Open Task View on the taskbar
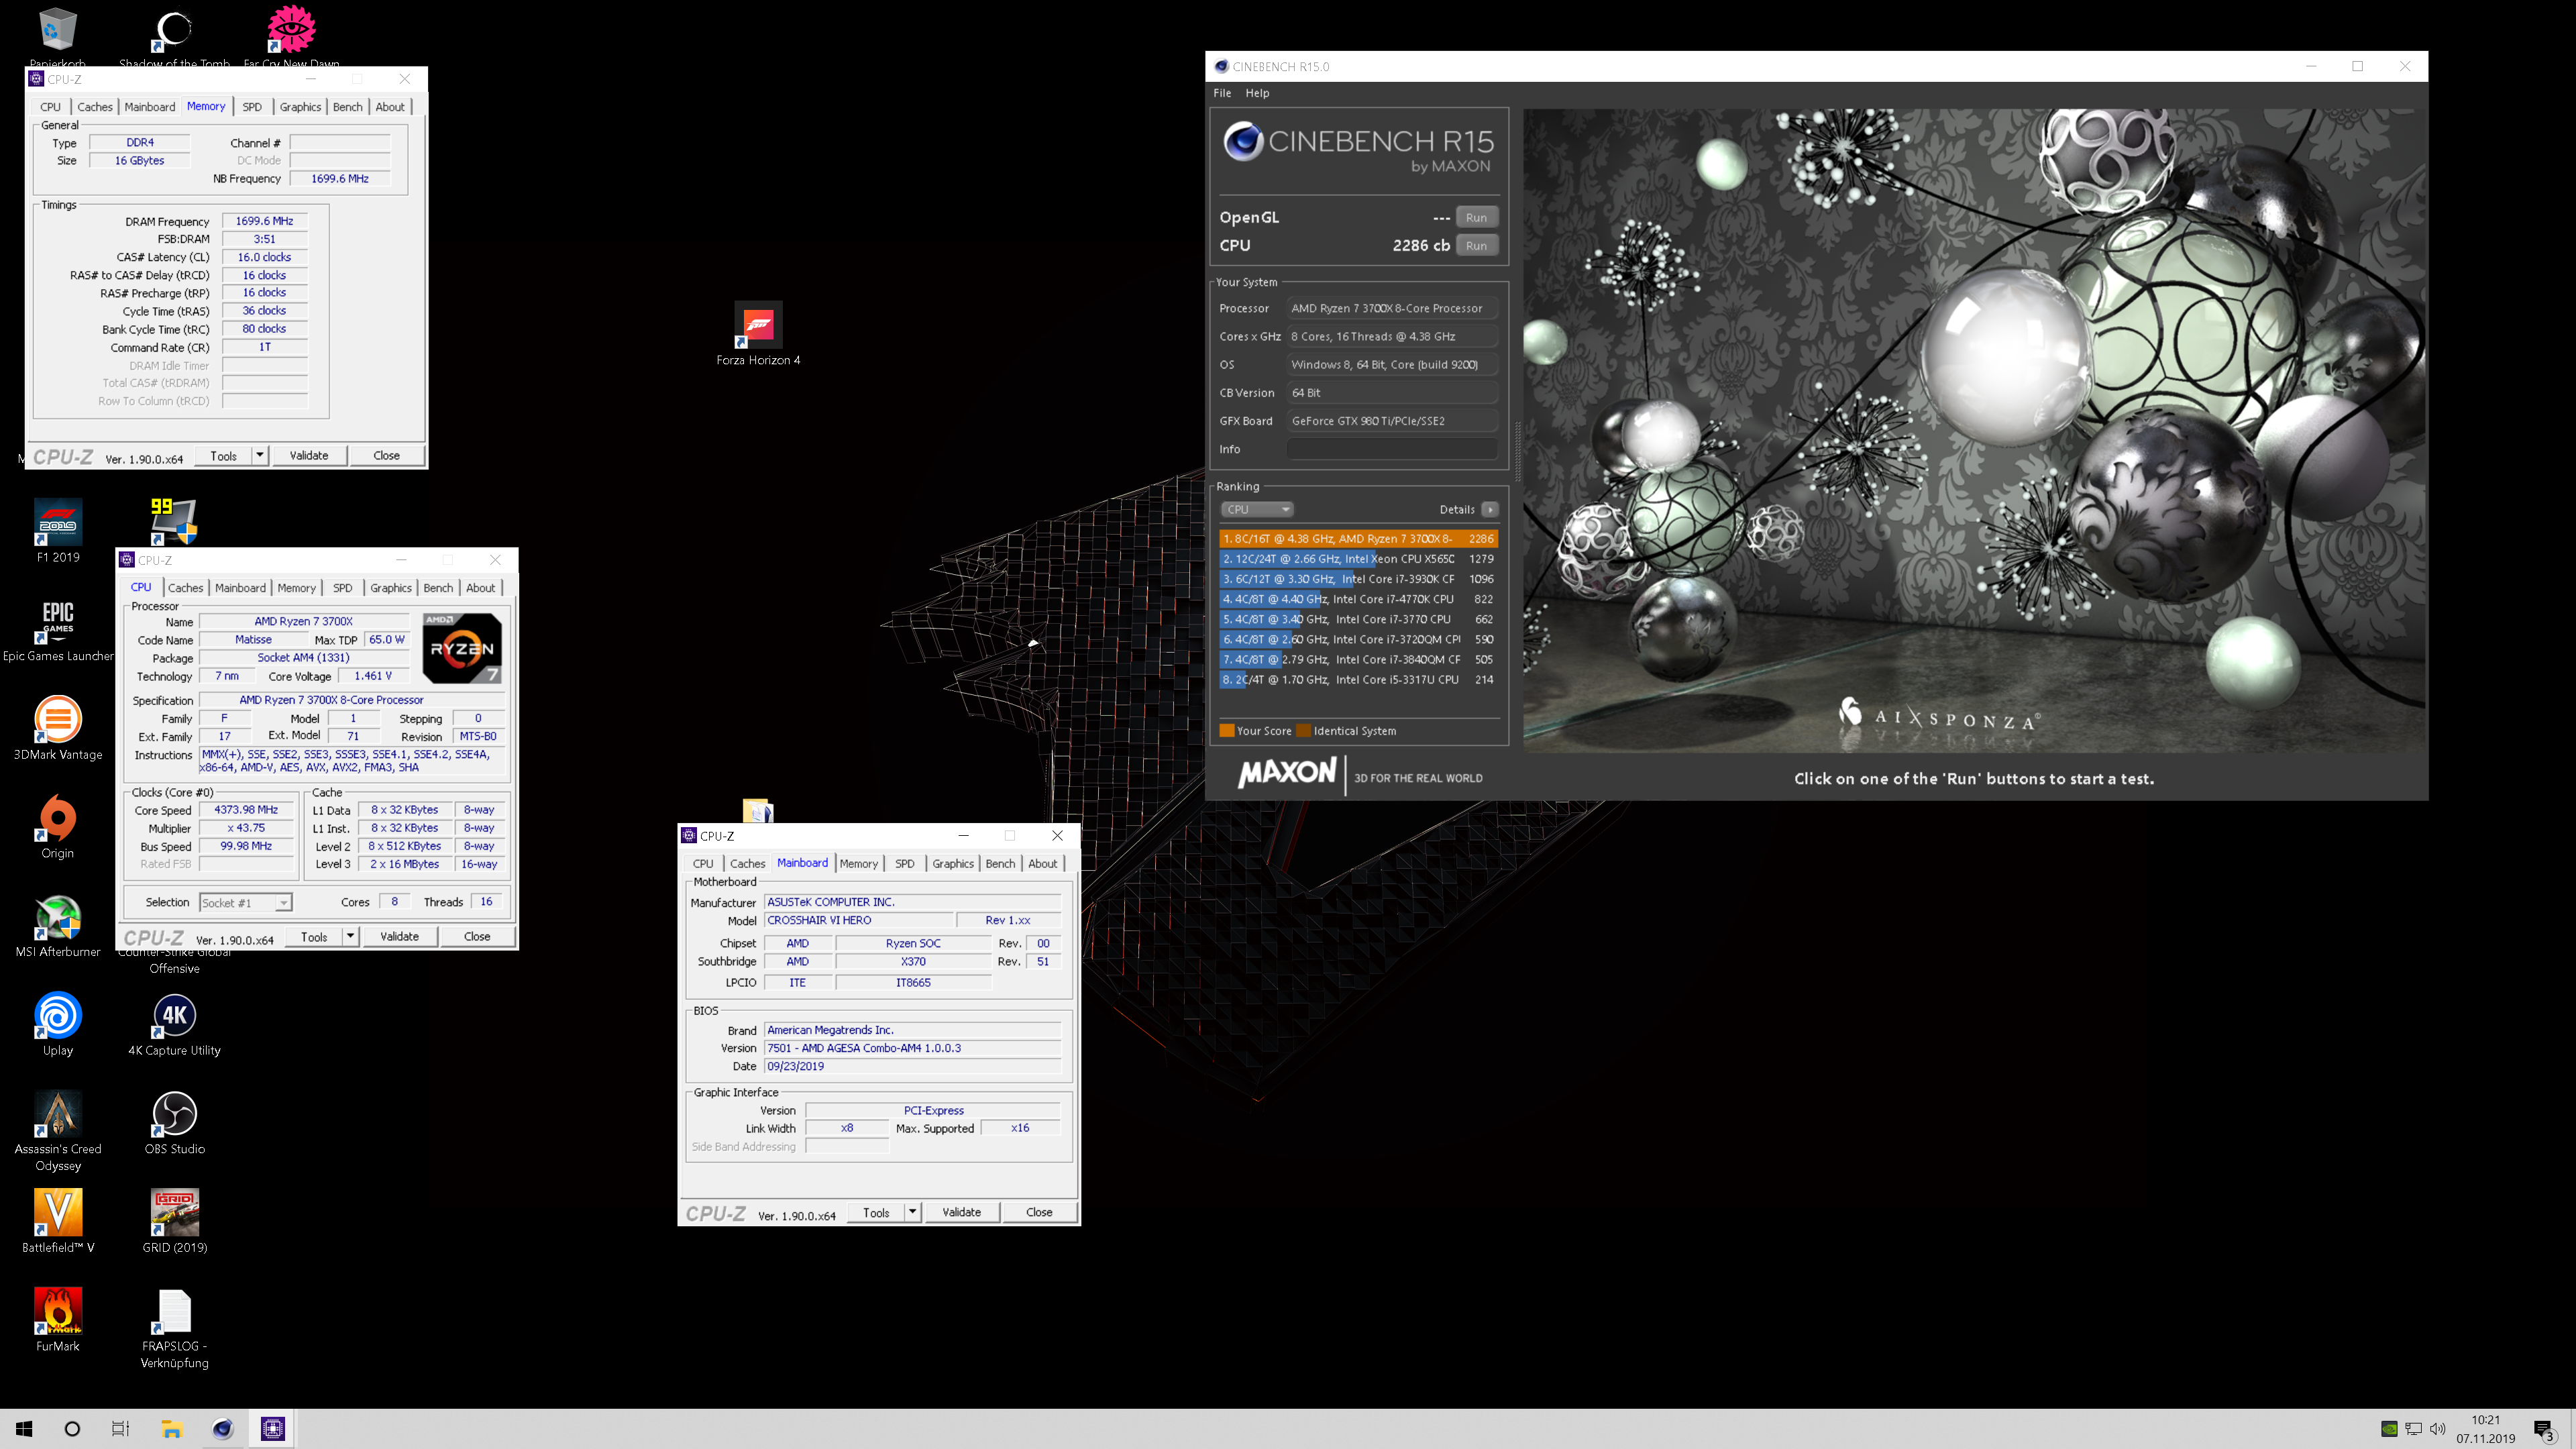Image resolution: width=2576 pixels, height=1449 pixels. 120,1429
